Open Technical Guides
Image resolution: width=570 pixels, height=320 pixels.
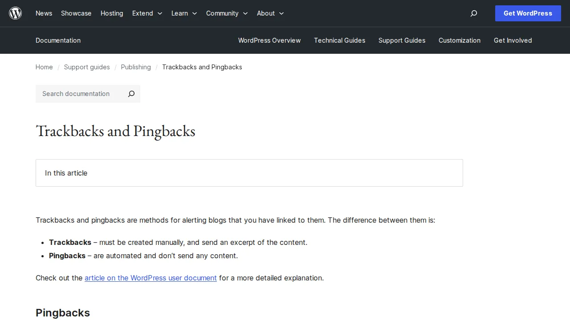point(339,40)
